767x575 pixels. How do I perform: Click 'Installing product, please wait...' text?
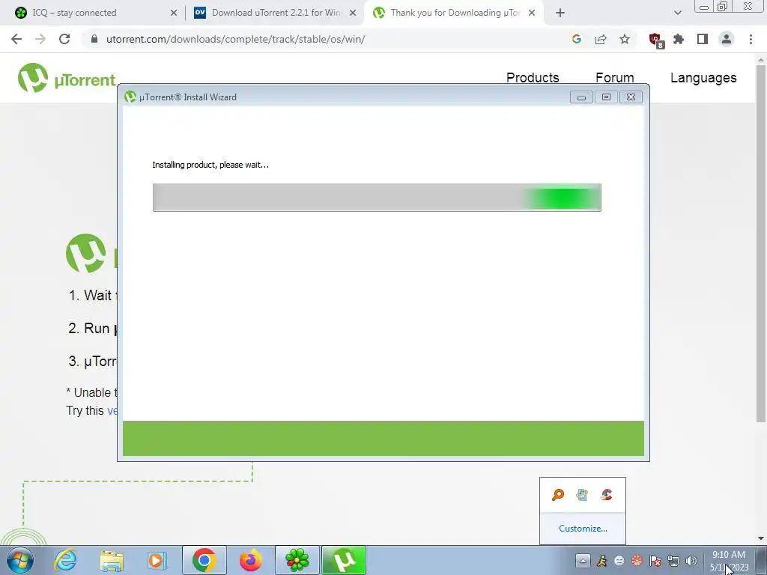[210, 165]
